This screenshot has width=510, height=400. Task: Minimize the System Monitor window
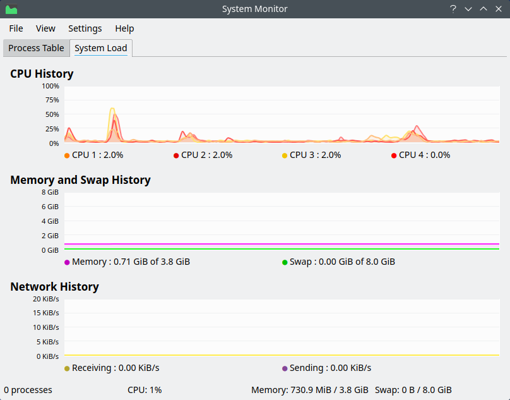(468, 9)
